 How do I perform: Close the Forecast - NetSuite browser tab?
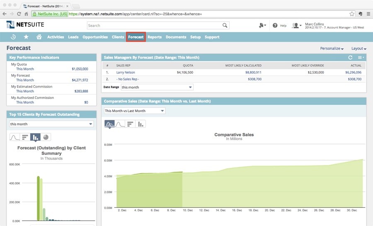tap(67, 6)
